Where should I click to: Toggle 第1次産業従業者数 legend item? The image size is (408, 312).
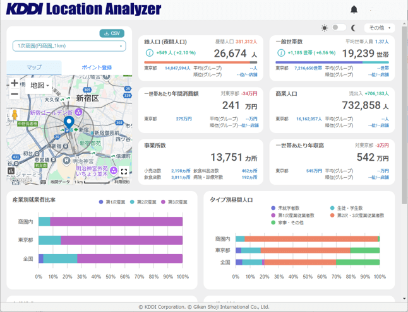click(x=292, y=216)
